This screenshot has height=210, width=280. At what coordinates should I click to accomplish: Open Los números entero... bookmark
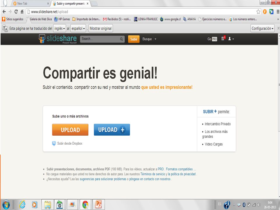pyautogui.click(x=243, y=19)
